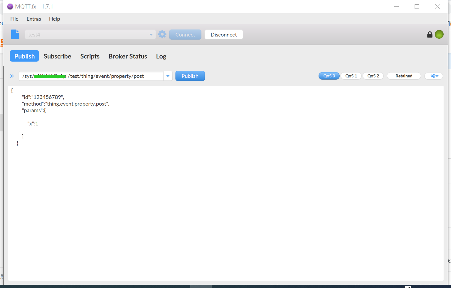
Task: Click the green connection status indicator
Action: [x=439, y=34]
